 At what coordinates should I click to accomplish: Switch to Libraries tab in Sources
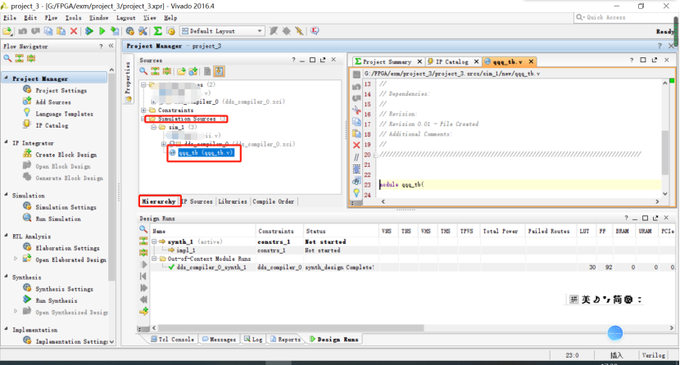pos(233,201)
